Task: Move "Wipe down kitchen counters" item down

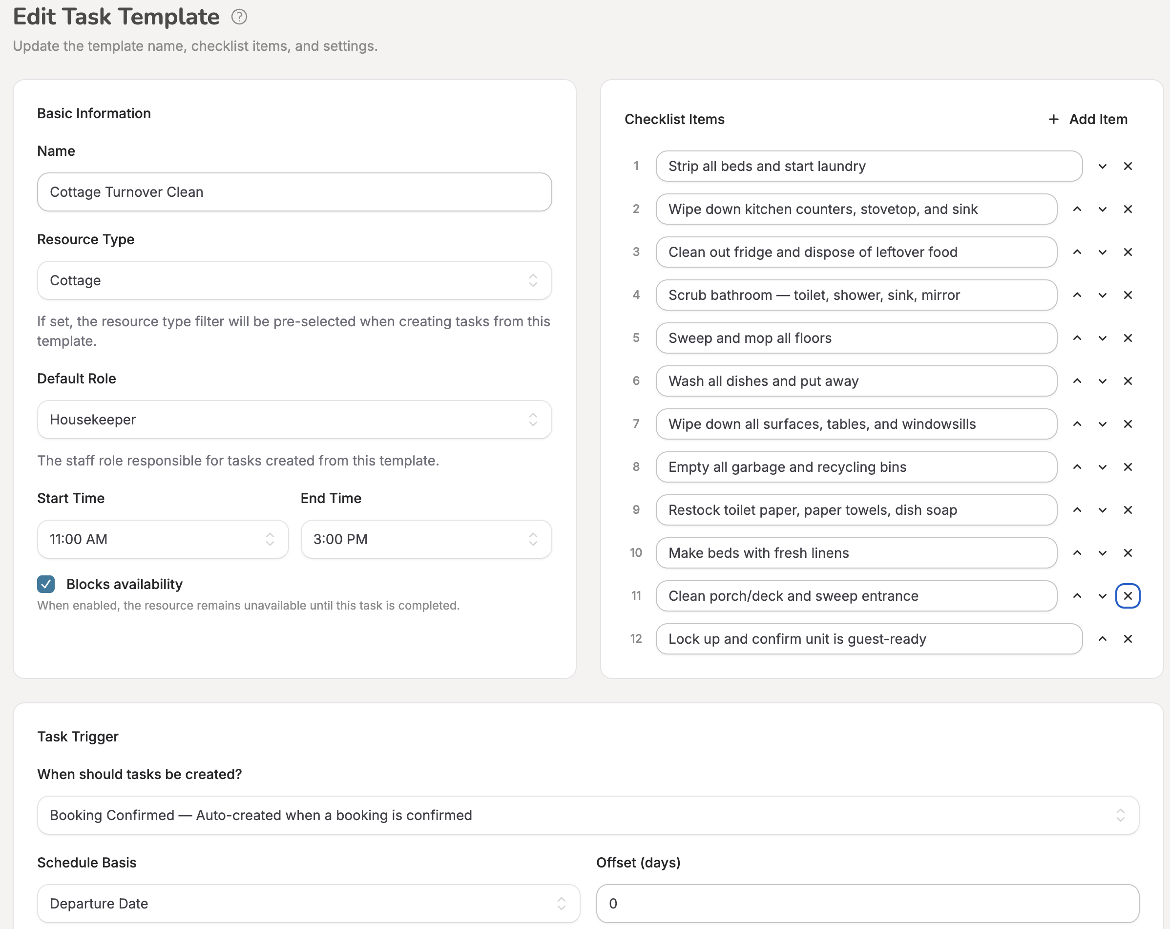Action: click(1102, 209)
